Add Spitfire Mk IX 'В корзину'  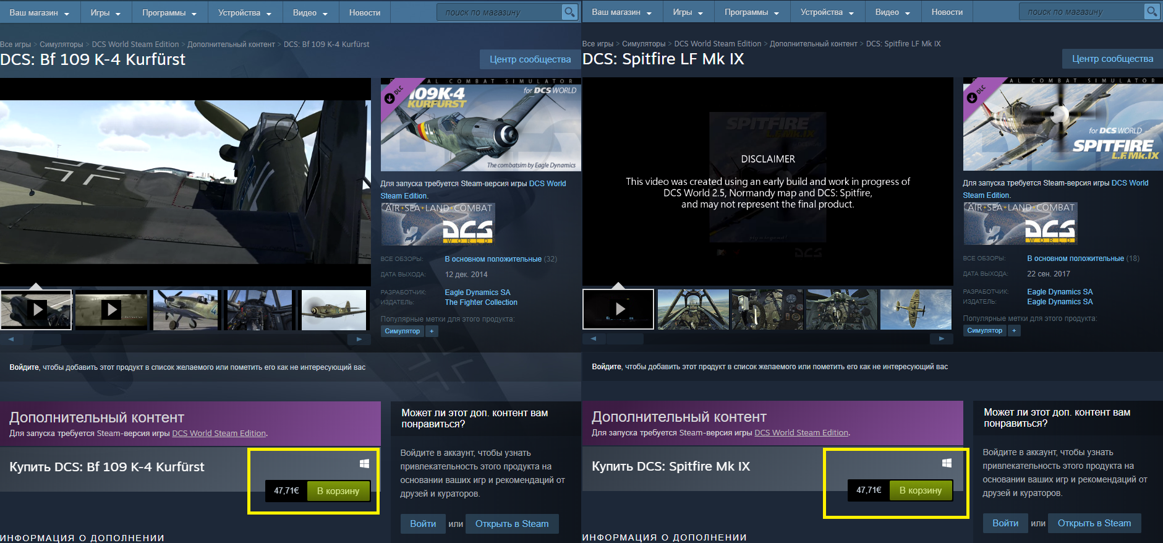[x=921, y=490]
